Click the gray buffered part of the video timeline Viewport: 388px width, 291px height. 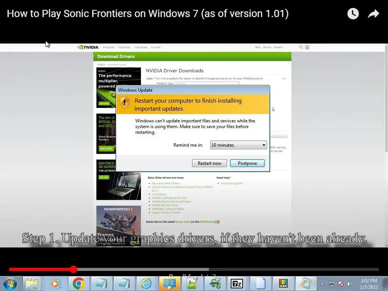(x=143, y=269)
